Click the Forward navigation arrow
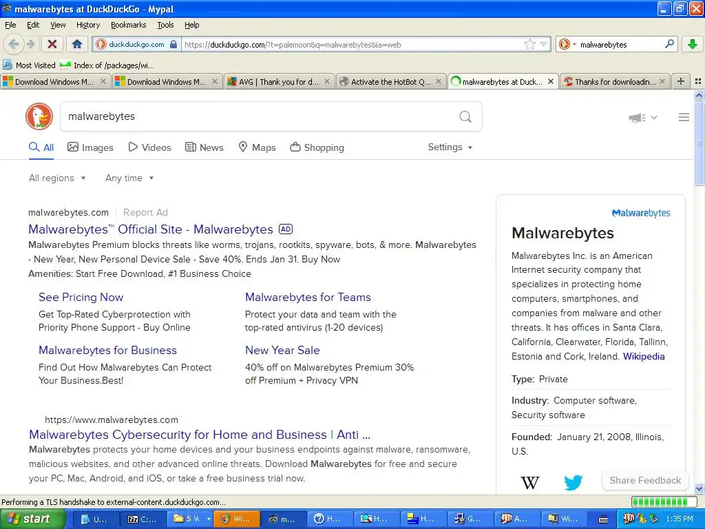 tap(30, 44)
